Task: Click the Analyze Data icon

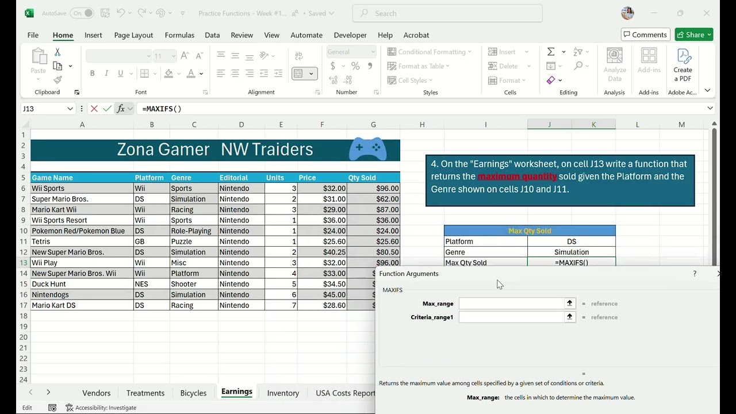Action: [615, 65]
